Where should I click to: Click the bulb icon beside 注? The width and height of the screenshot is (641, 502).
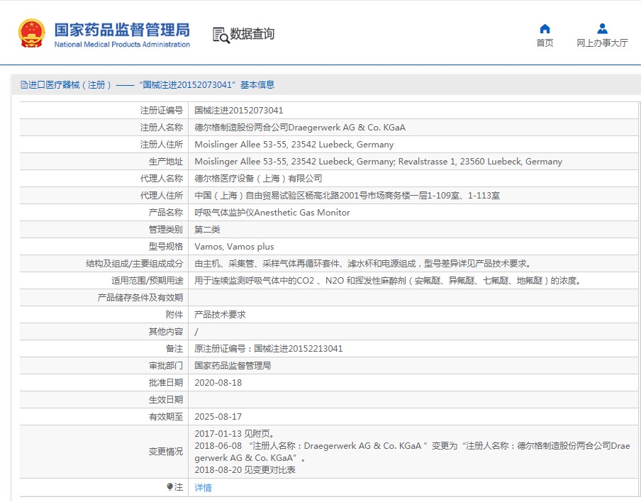tap(170, 487)
